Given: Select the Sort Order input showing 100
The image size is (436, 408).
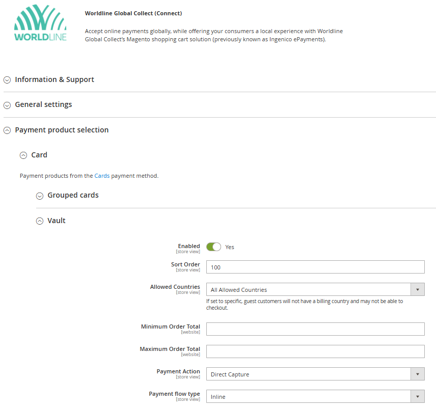Looking at the screenshot, I should [x=315, y=267].
